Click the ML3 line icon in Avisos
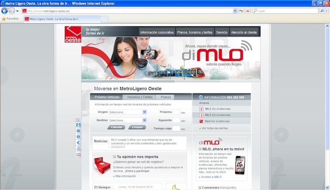Screen dimensions: 330x190 tap(201, 115)
